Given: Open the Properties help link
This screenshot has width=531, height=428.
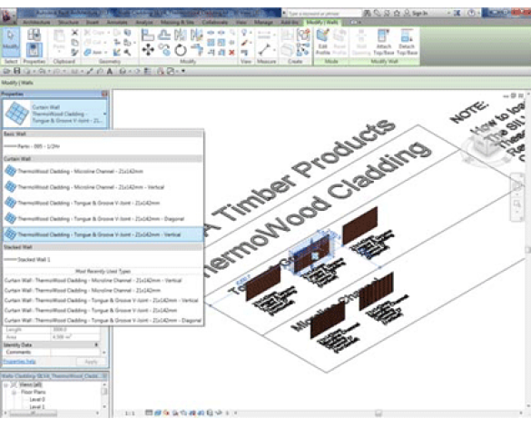Looking at the screenshot, I should [x=19, y=362].
